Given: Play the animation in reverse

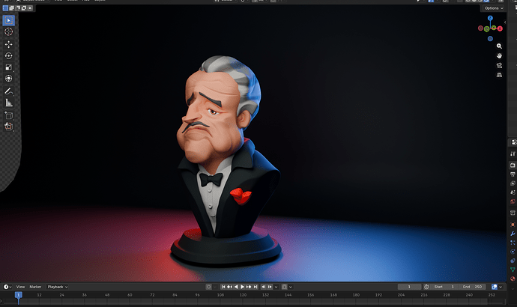Looking at the screenshot, I should (236, 287).
